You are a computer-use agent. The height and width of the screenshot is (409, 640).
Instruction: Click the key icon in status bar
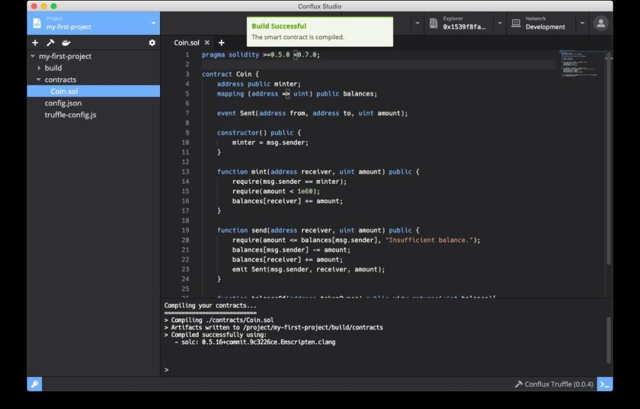point(34,384)
